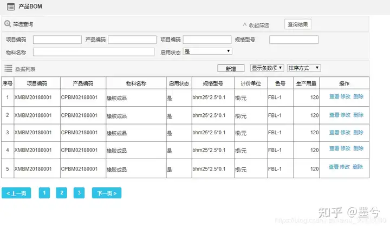Click 删除 link in row 4

coord(359,148)
